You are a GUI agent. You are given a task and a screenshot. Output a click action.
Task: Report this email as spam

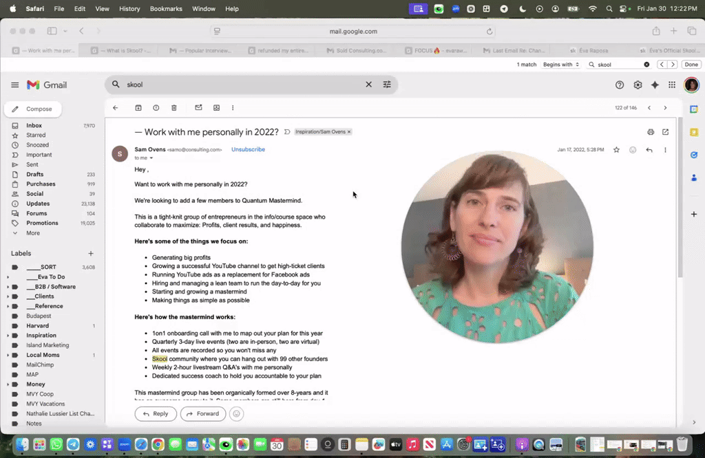156,108
